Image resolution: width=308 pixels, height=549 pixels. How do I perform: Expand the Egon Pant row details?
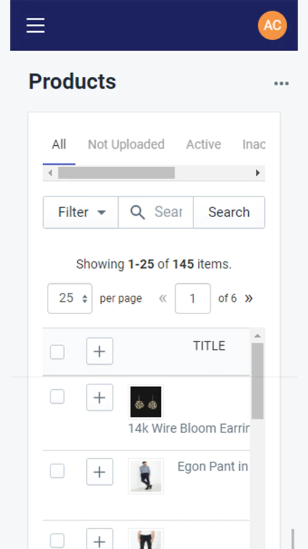coord(100,472)
